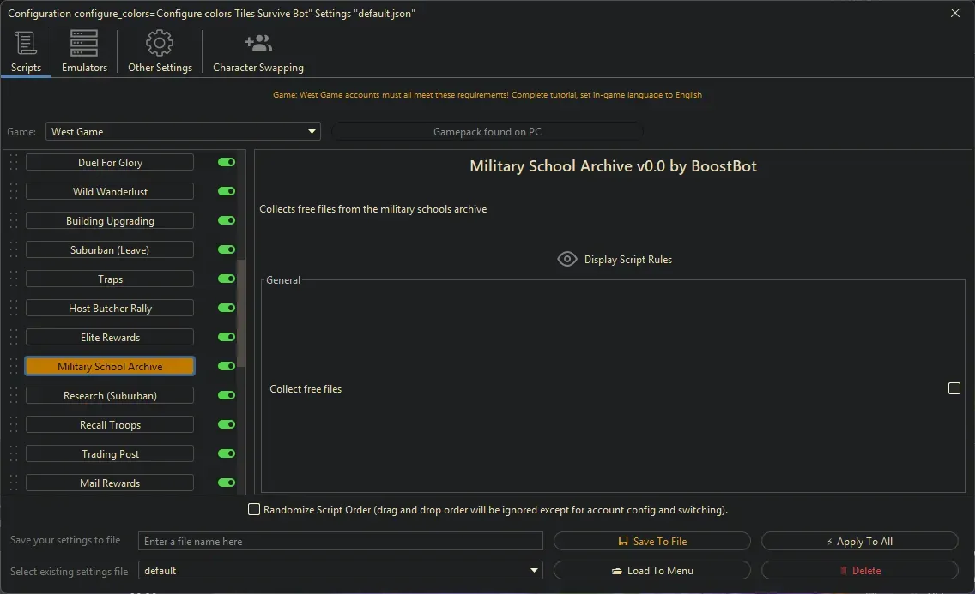This screenshot has width=975, height=594.
Task: Open the Game selection dropdown
Action: coord(311,131)
